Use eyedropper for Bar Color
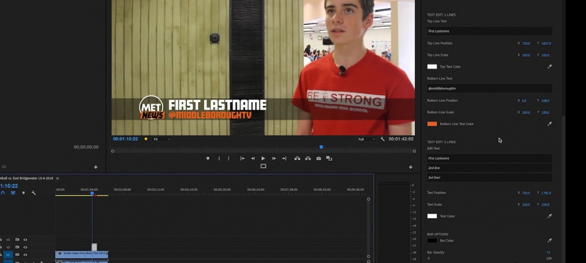 [x=549, y=241]
